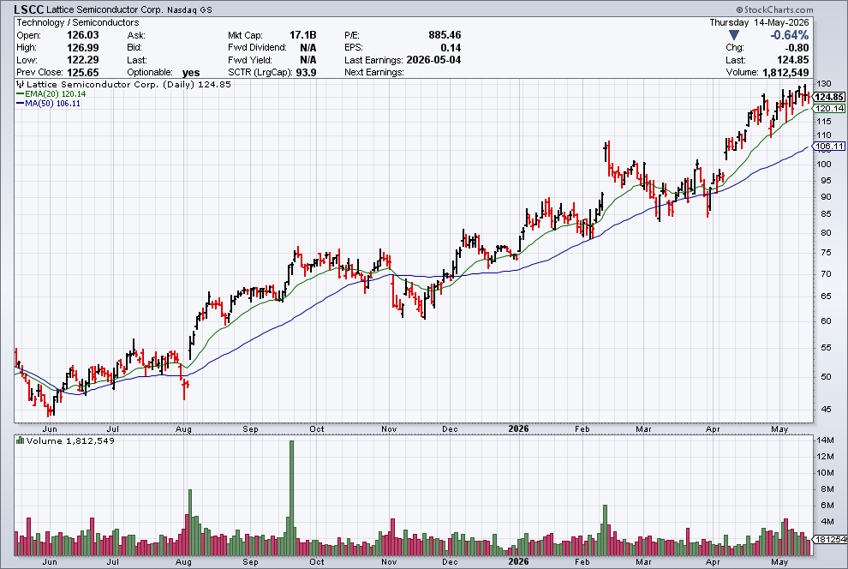
Task: Click the 4M volume axis label
Action: [x=827, y=521]
